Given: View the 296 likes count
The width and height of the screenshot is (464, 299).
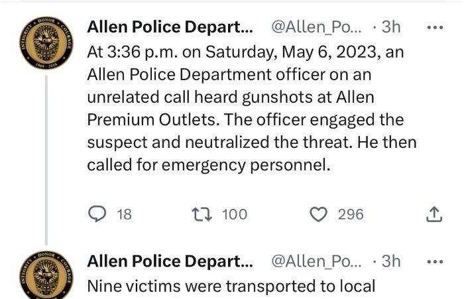Looking at the screenshot, I should click(351, 214).
